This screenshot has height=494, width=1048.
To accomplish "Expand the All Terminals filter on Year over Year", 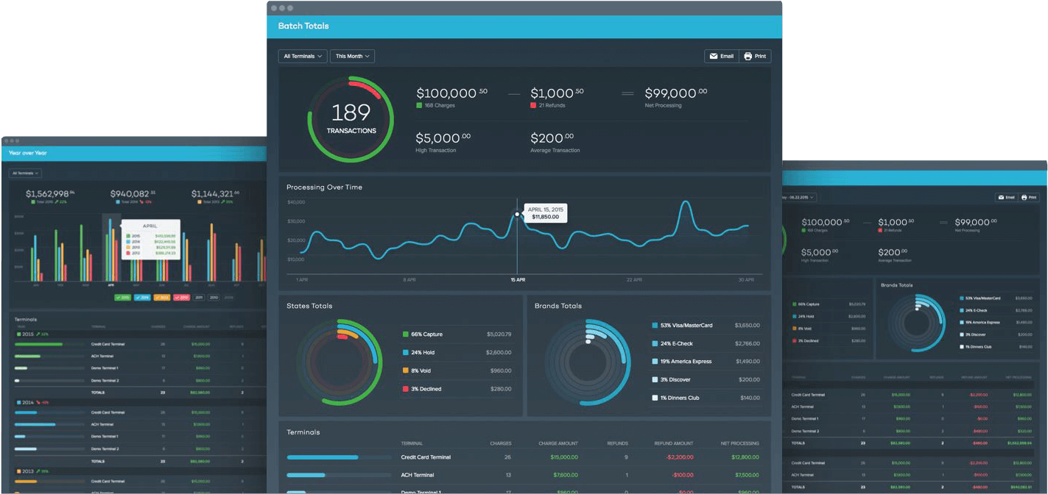I will [x=24, y=172].
